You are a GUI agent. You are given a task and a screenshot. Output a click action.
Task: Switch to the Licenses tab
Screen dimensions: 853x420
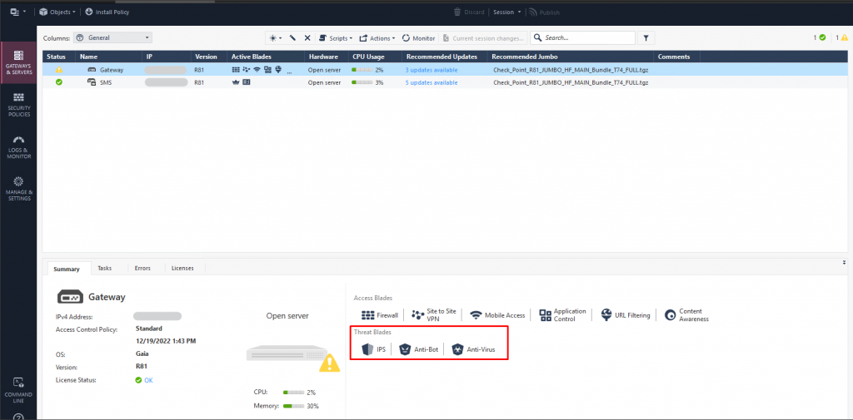[182, 269]
